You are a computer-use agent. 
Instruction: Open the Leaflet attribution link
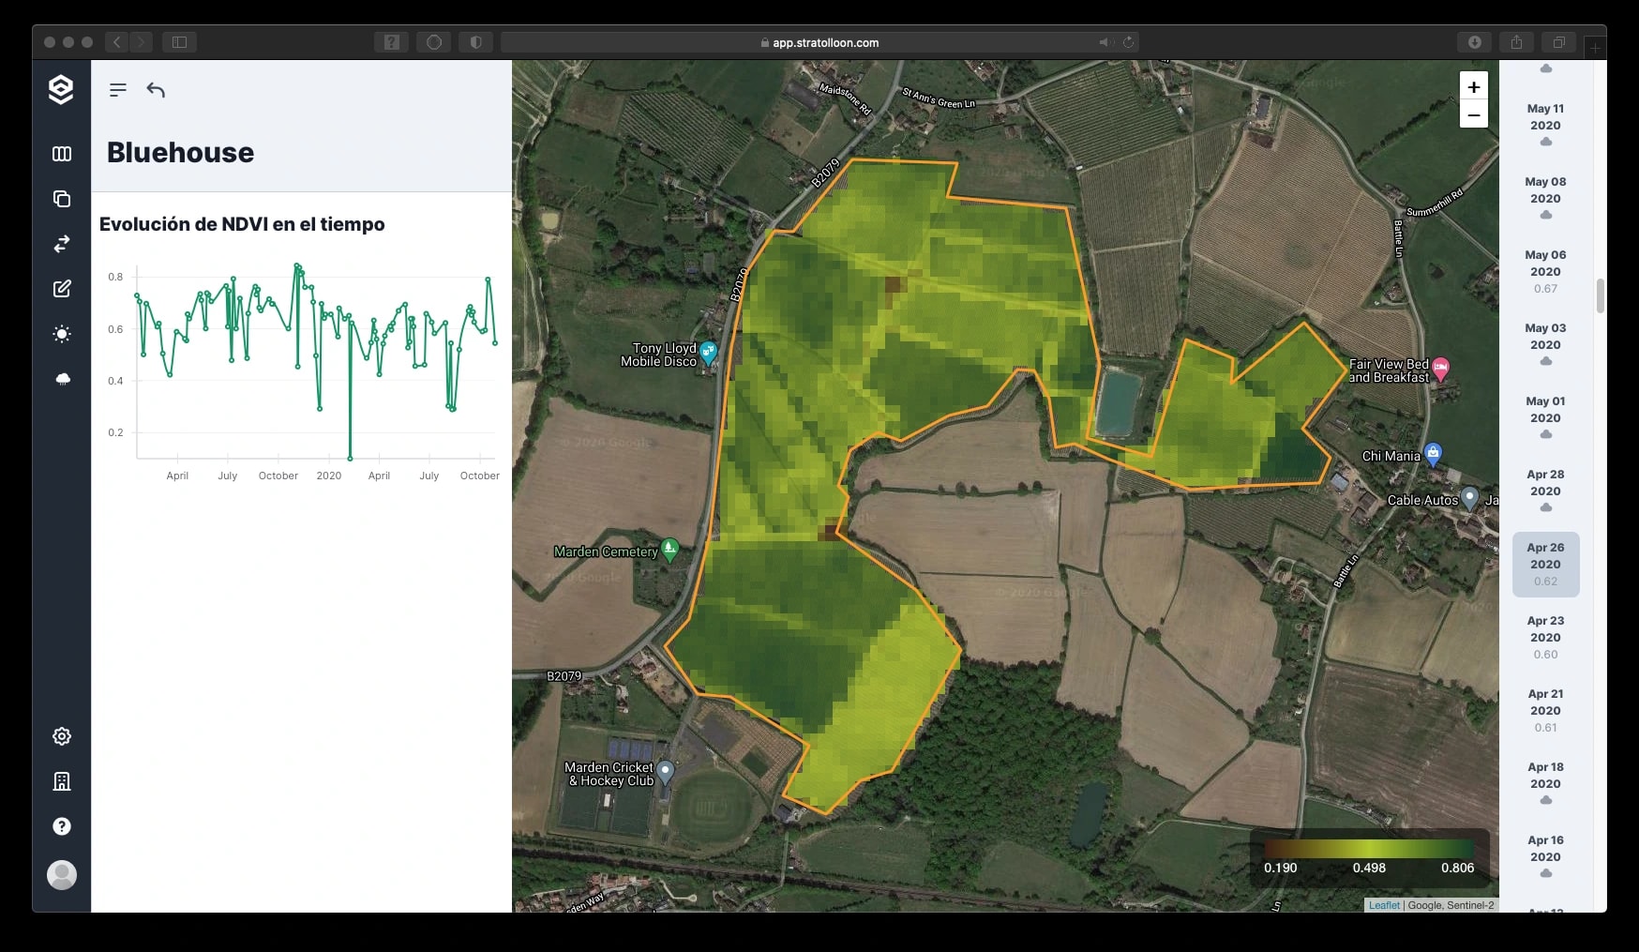point(1384,905)
